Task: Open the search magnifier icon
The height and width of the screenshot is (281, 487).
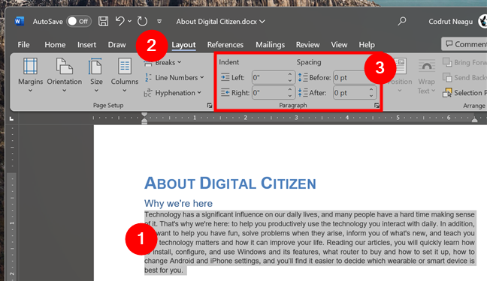Action: tap(402, 21)
